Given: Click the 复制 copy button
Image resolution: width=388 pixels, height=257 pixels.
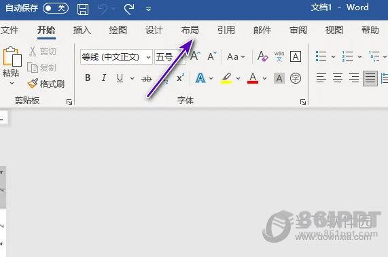Looking at the screenshot, I should coord(41,67).
